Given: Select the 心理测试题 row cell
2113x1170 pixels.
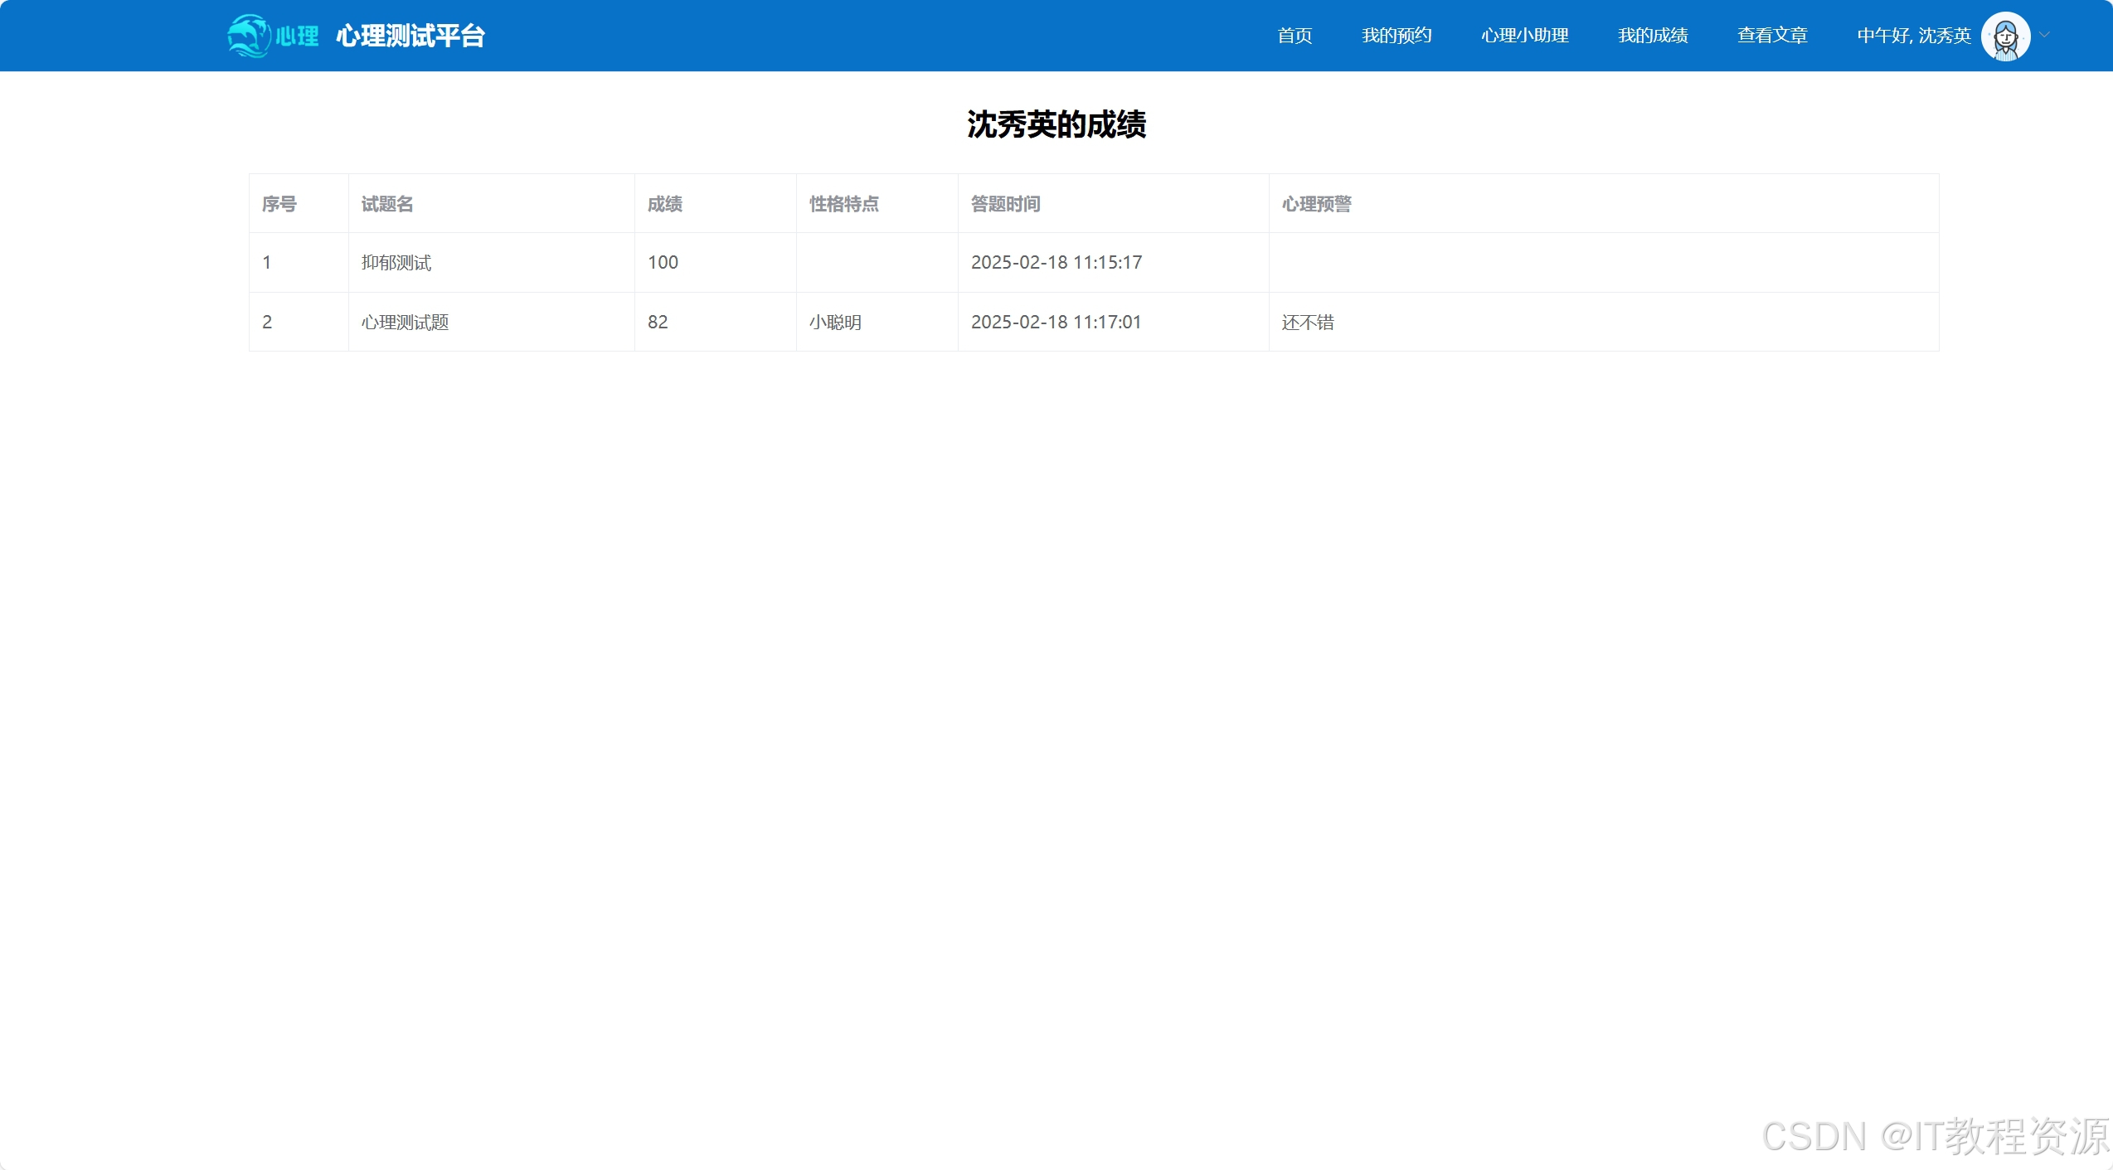Looking at the screenshot, I should pyautogui.click(x=405, y=323).
